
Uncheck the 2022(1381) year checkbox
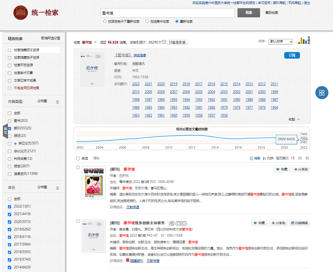click(x=9, y=207)
